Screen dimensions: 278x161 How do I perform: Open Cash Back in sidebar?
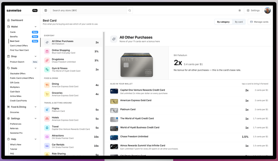point(15,92)
